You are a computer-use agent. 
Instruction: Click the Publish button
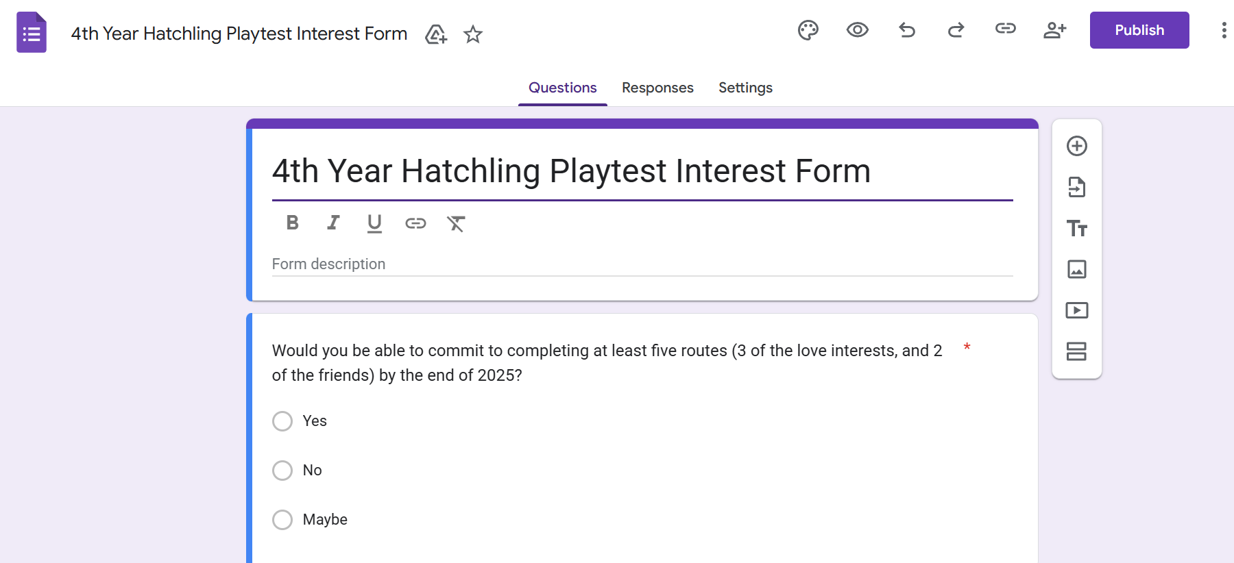(x=1139, y=30)
